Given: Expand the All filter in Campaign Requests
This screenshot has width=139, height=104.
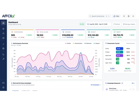Looking at the screenshot, I should 133,83.
